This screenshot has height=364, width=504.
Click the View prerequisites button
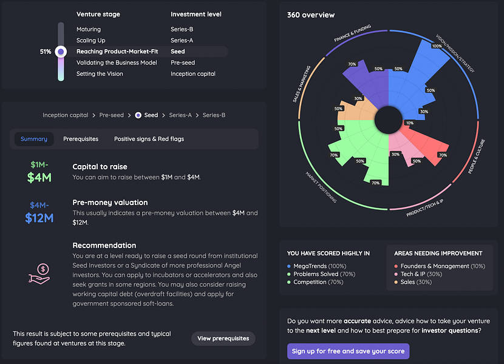click(223, 339)
